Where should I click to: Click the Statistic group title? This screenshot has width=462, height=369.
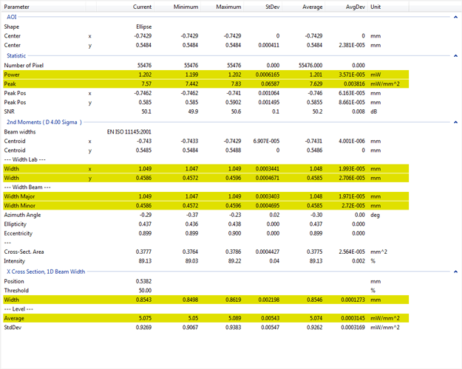tap(16, 55)
